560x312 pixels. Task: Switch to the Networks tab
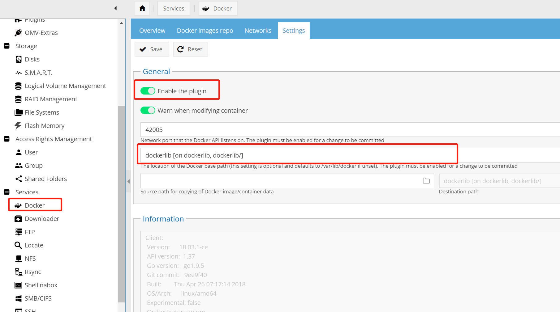[258, 31]
